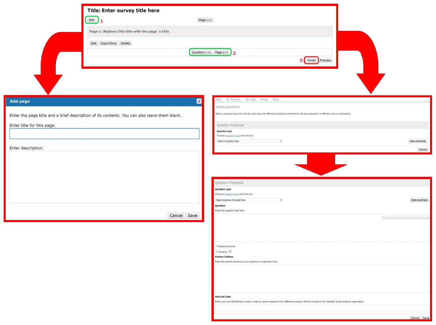The height and width of the screenshot is (325, 436).
Task: Click the question text area
Action: point(322,228)
